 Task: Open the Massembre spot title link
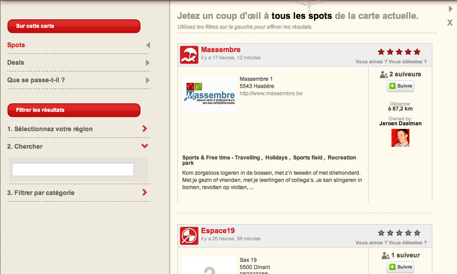220,49
